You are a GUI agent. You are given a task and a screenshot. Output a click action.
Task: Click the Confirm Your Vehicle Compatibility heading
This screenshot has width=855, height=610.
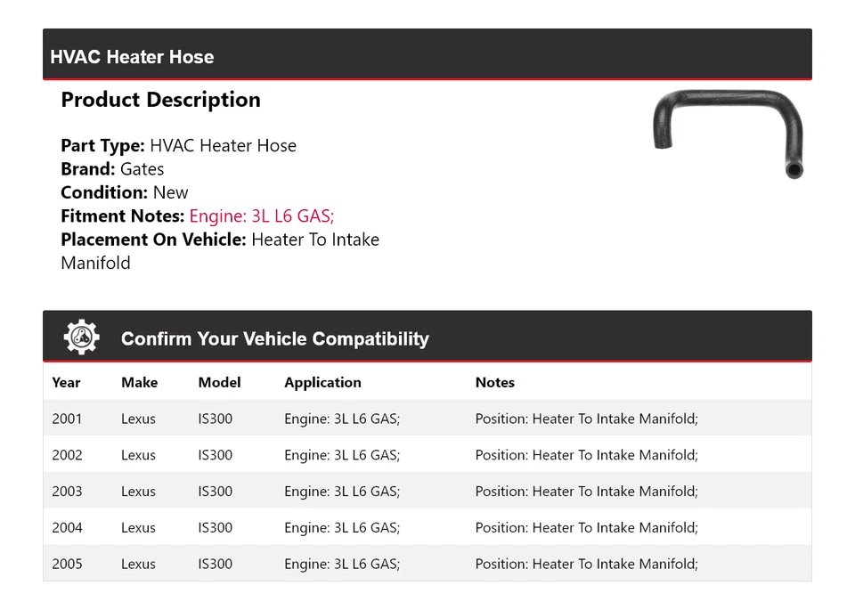tap(274, 338)
